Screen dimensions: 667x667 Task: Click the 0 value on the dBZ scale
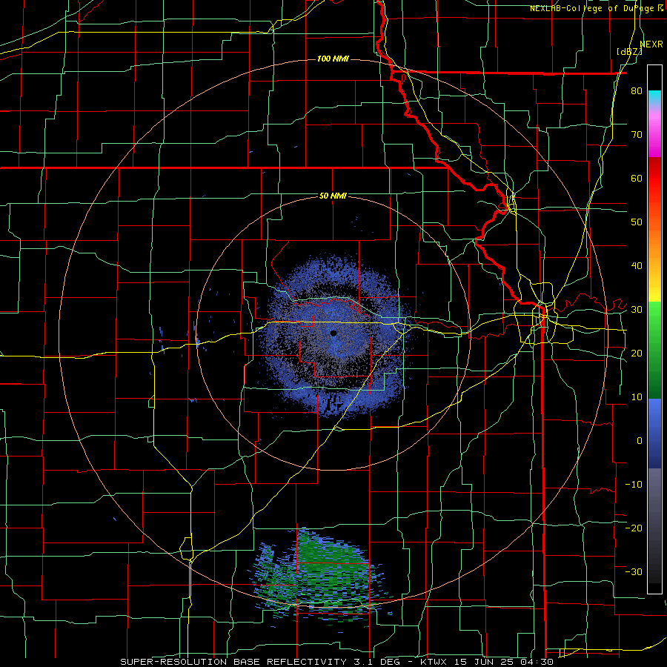point(640,441)
